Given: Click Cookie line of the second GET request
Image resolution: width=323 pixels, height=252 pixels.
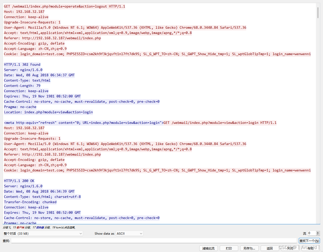Looking at the screenshot, I should click(157, 170).
